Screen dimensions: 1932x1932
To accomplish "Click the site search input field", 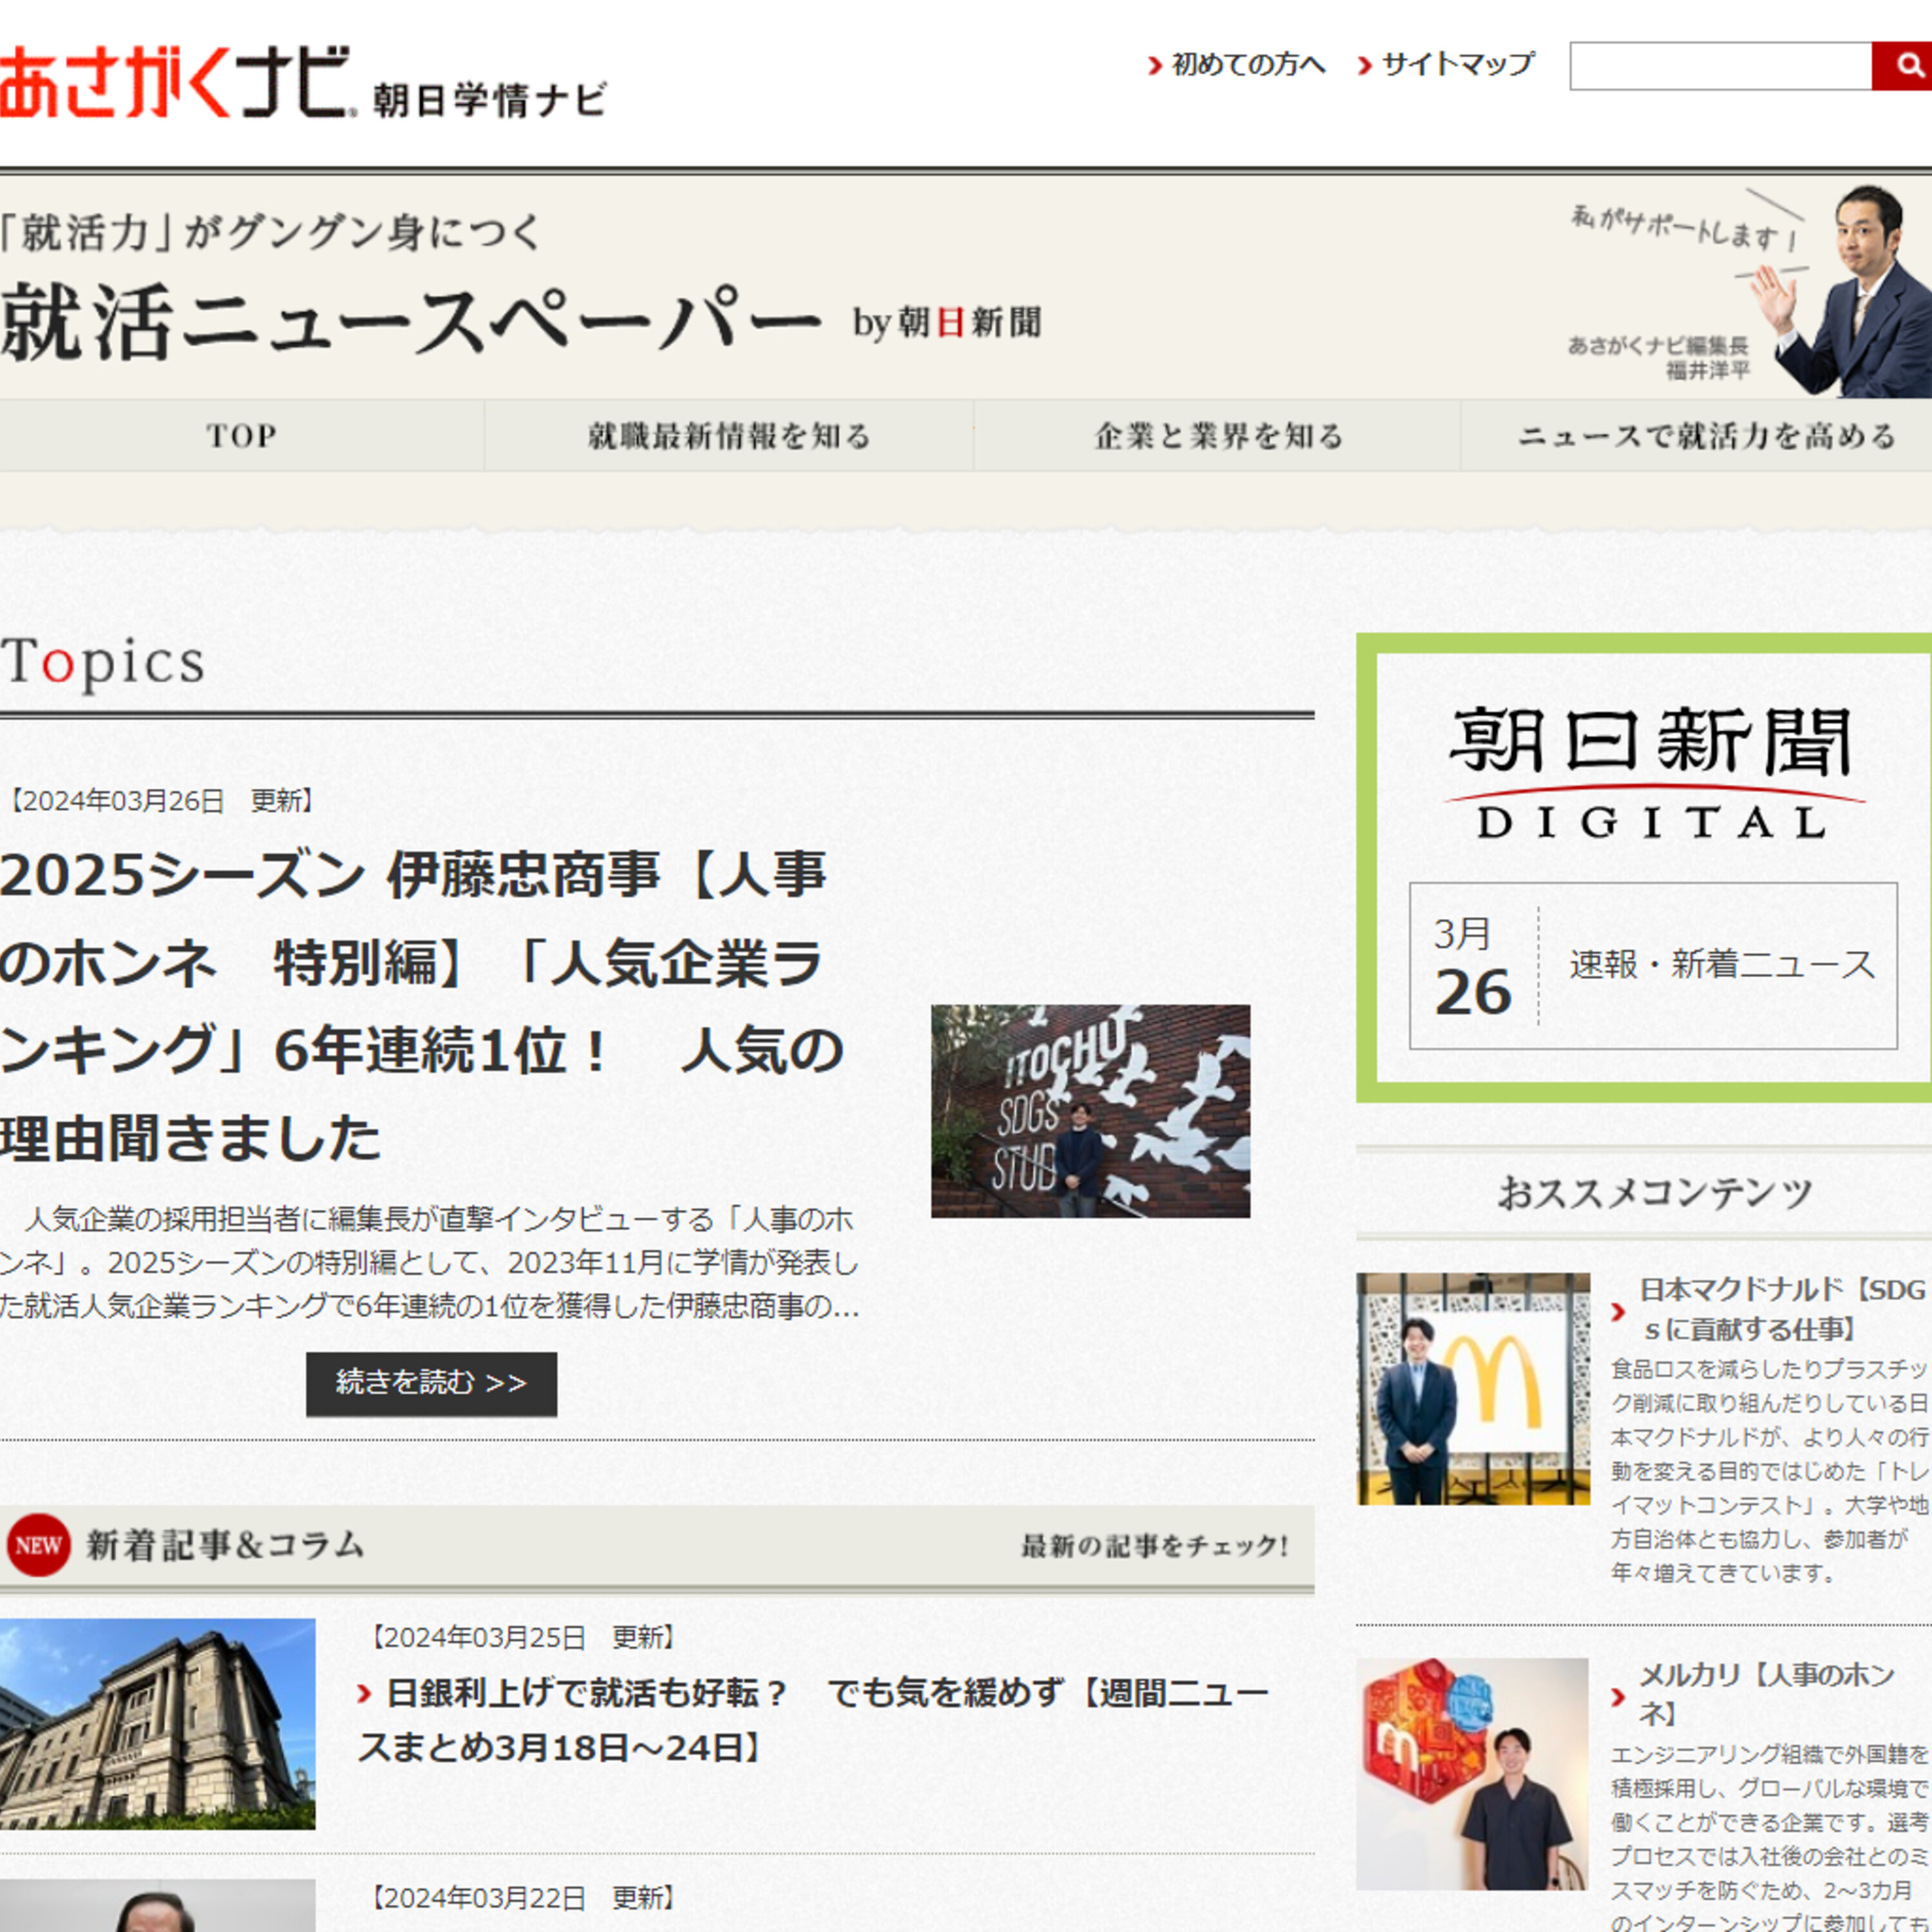I will click(x=1721, y=66).
